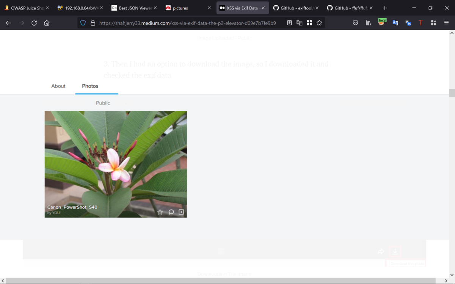Close the OWASP Juice Shop tab
The height and width of the screenshot is (284, 455).
(x=47, y=8)
